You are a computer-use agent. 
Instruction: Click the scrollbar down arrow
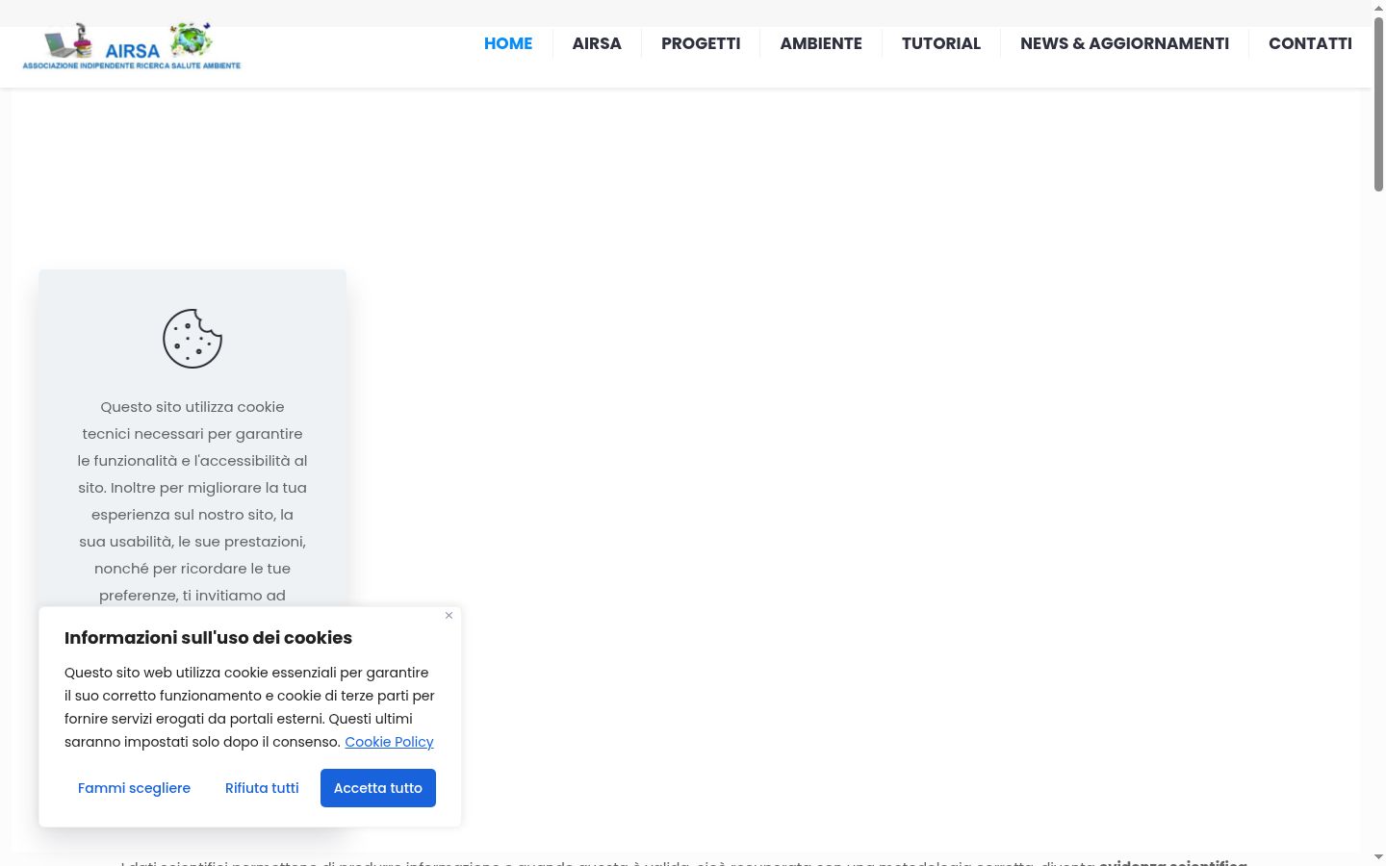(x=1378, y=856)
